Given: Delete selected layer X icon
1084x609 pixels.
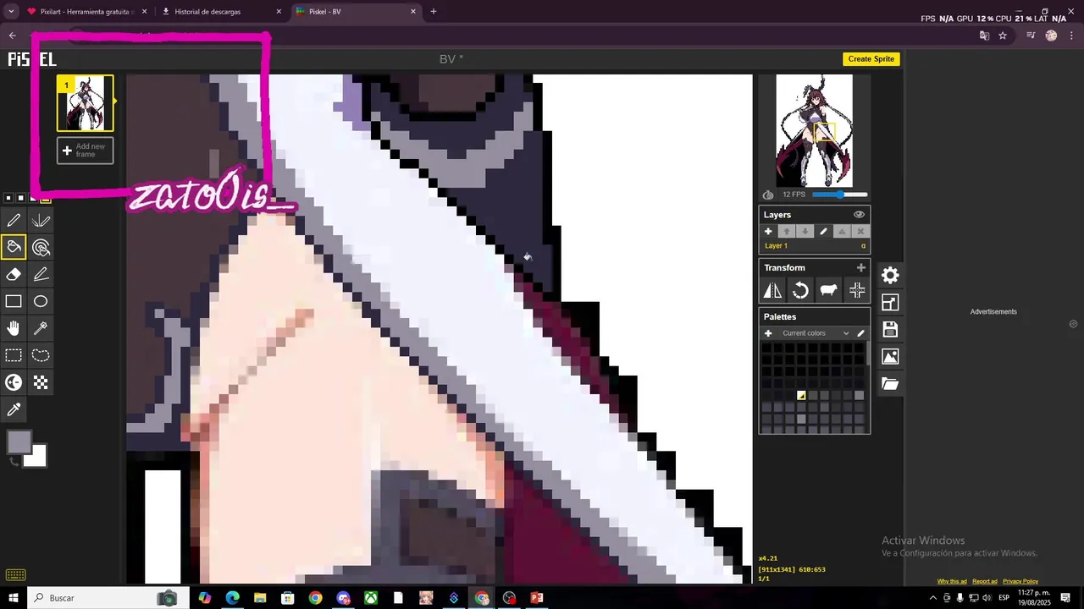Looking at the screenshot, I should (x=860, y=232).
